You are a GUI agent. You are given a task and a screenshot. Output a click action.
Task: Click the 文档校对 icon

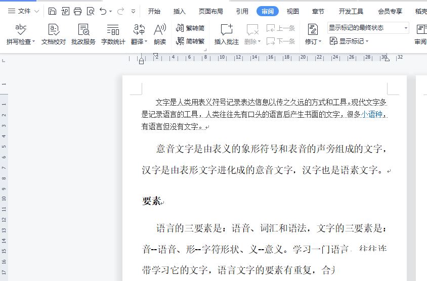54,29
